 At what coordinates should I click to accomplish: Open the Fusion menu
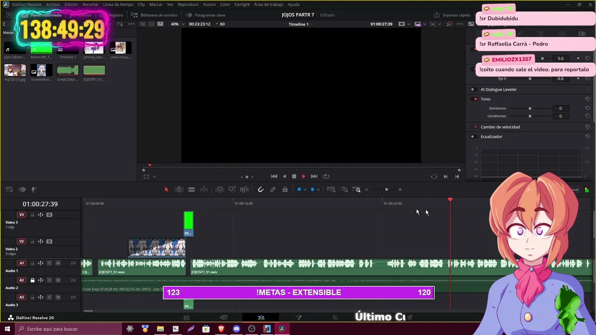pyautogui.click(x=210, y=4)
